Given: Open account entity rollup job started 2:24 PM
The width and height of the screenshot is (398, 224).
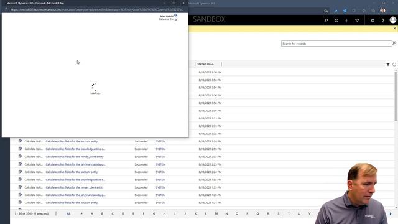Looking at the screenshot, I should pos(72,172).
